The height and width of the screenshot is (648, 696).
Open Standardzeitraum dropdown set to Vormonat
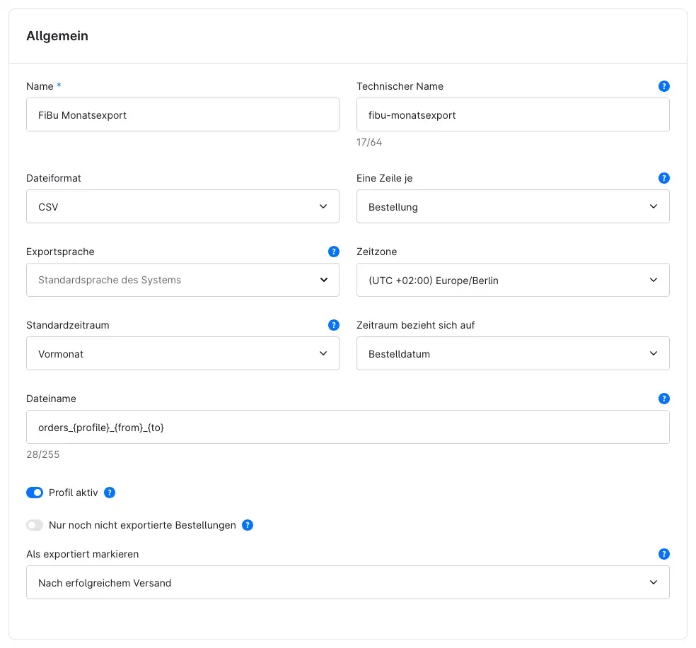pyautogui.click(x=182, y=353)
